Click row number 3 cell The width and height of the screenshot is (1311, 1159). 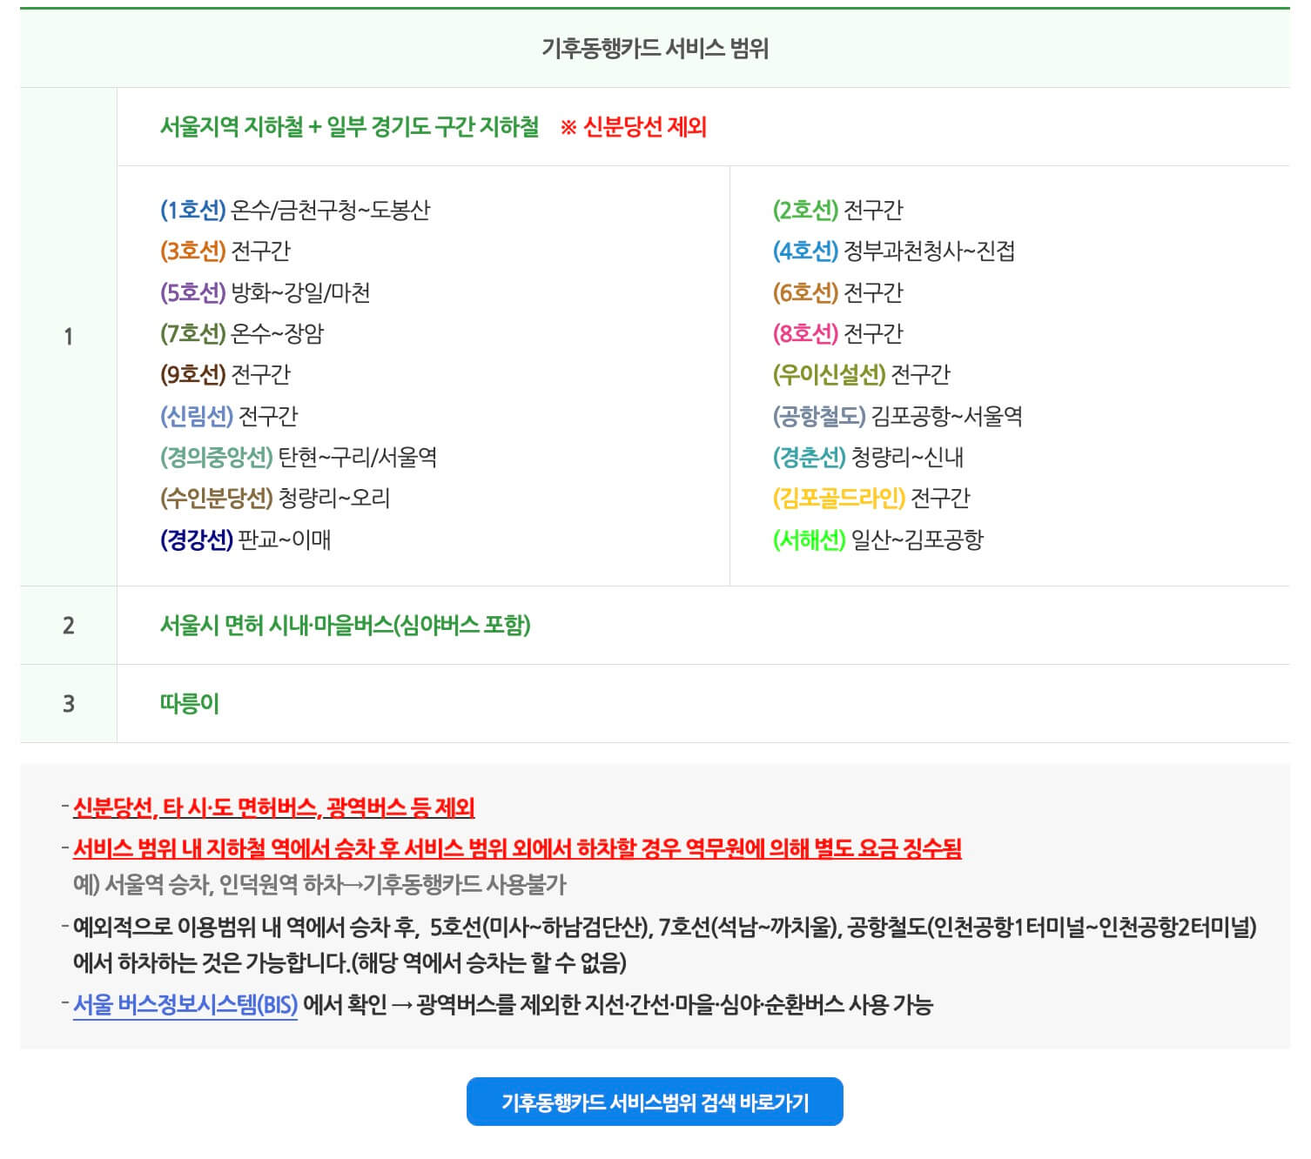[x=69, y=703]
